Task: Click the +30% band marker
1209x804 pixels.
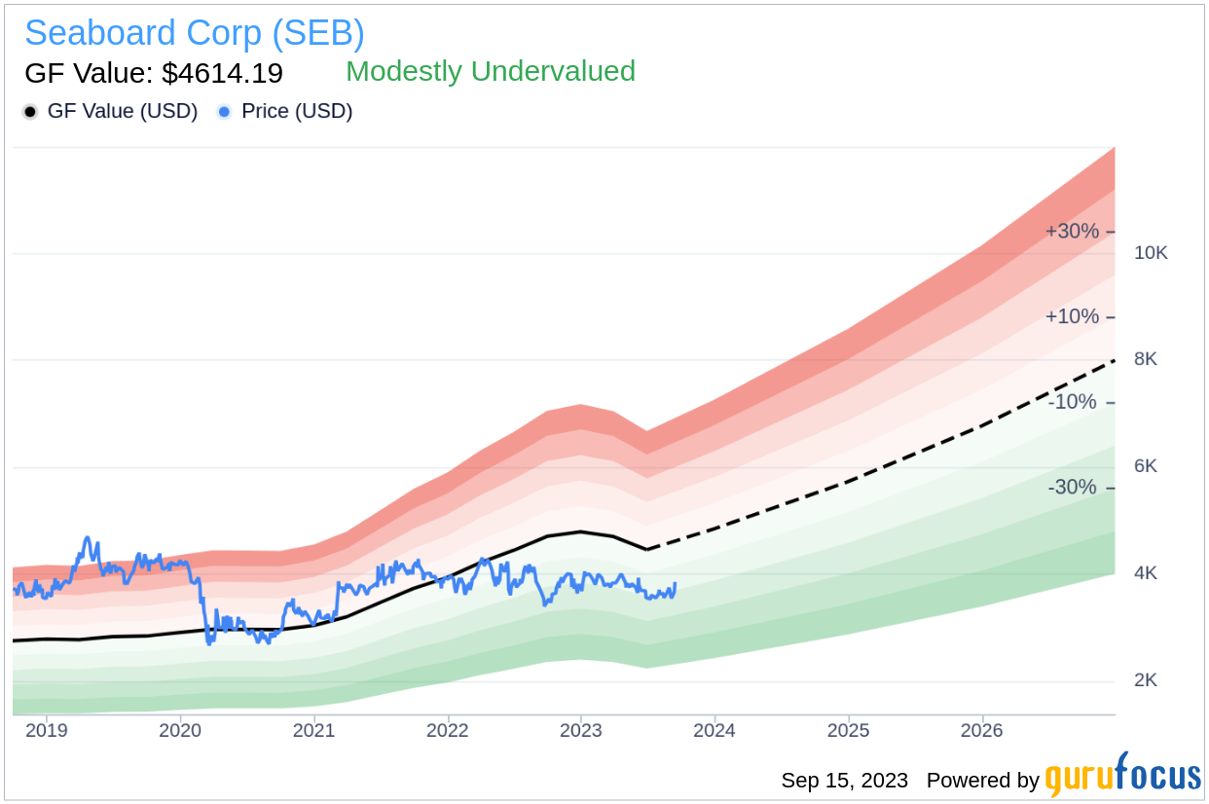Action: [1072, 232]
